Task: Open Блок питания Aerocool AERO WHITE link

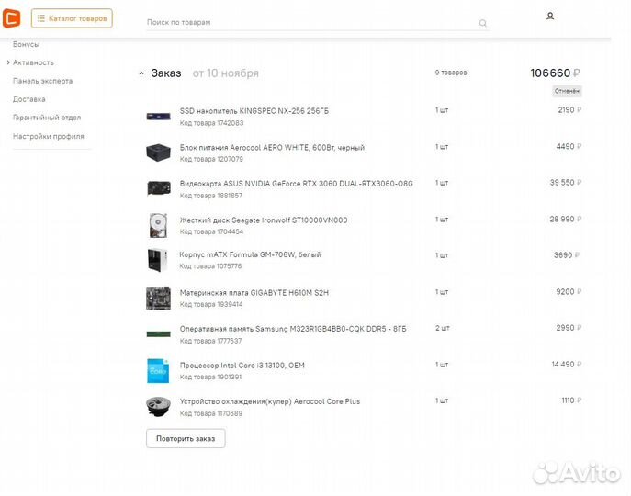Action: pyautogui.click(x=272, y=148)
